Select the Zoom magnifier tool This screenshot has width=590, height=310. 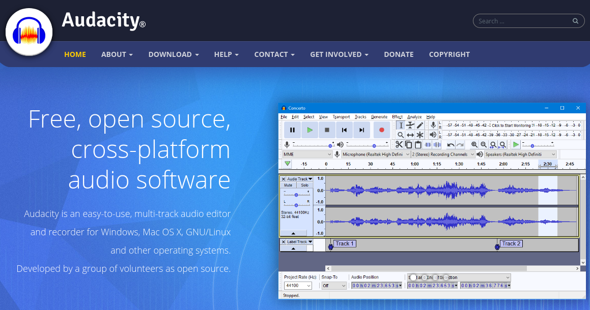(401, 135)
